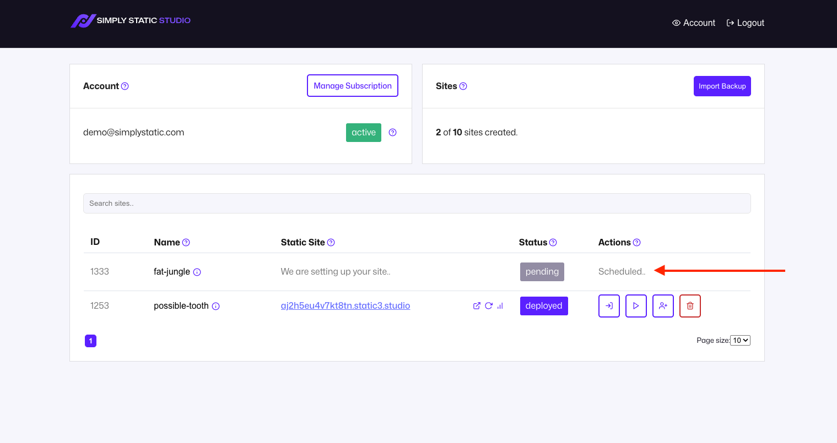Screen dimensions: 837x443
Task: Click play action button for possible-tooth
Action: [x=636, y=306]
